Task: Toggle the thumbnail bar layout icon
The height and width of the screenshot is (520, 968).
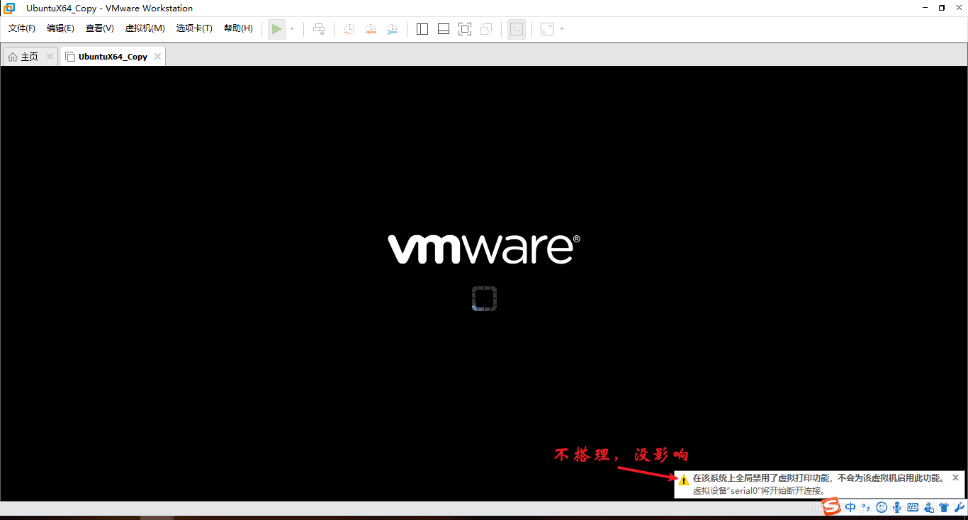Action: (x=444, y=29)
